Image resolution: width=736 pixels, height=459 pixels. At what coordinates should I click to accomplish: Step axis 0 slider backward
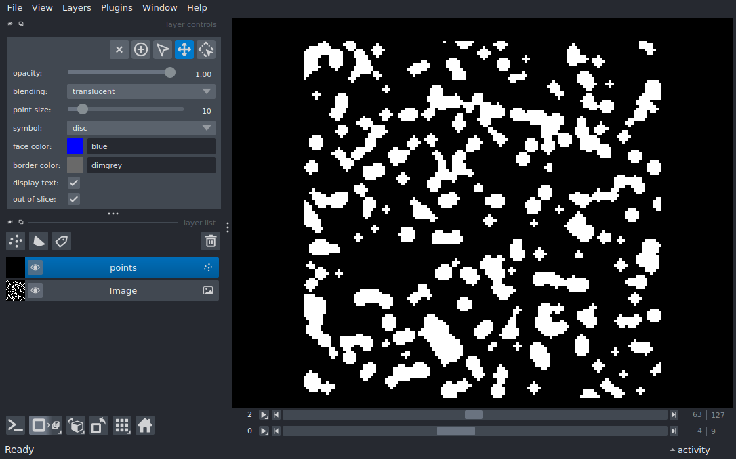[276, 431]
